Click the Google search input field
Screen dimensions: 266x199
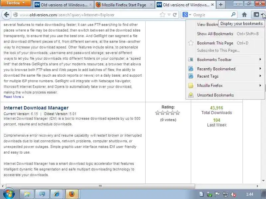point(211,15)
